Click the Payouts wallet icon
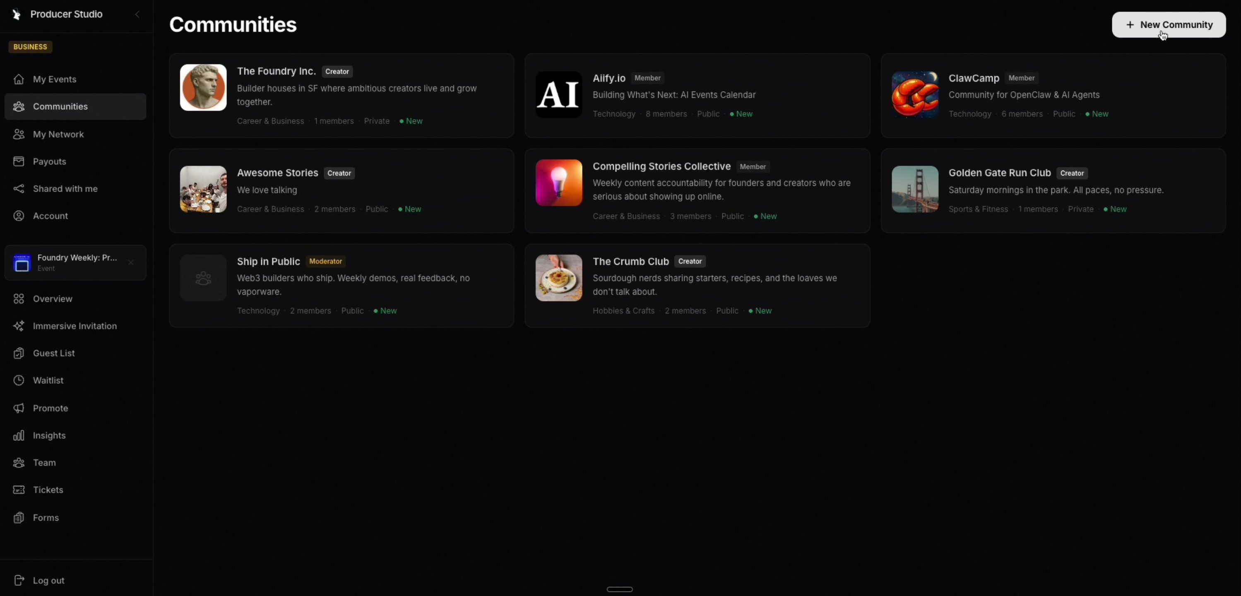This screenshot has height=596, width=1241. click(19, 161)
